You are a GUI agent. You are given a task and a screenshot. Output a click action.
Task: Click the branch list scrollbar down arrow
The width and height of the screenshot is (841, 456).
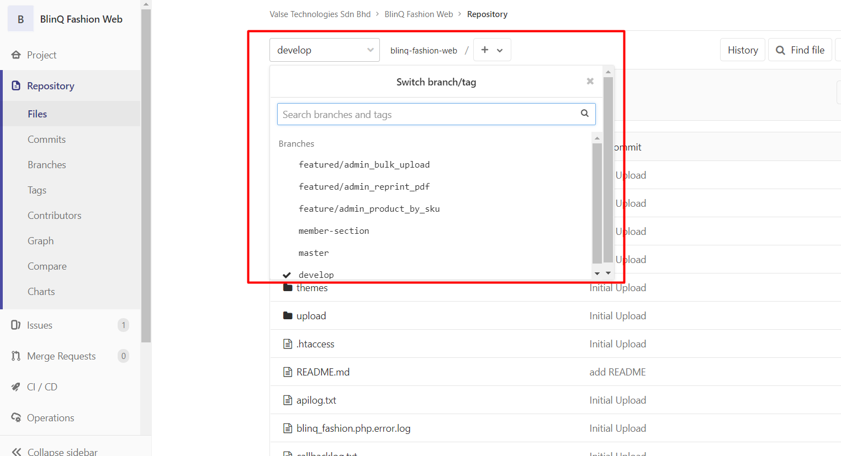click(597, 273)
